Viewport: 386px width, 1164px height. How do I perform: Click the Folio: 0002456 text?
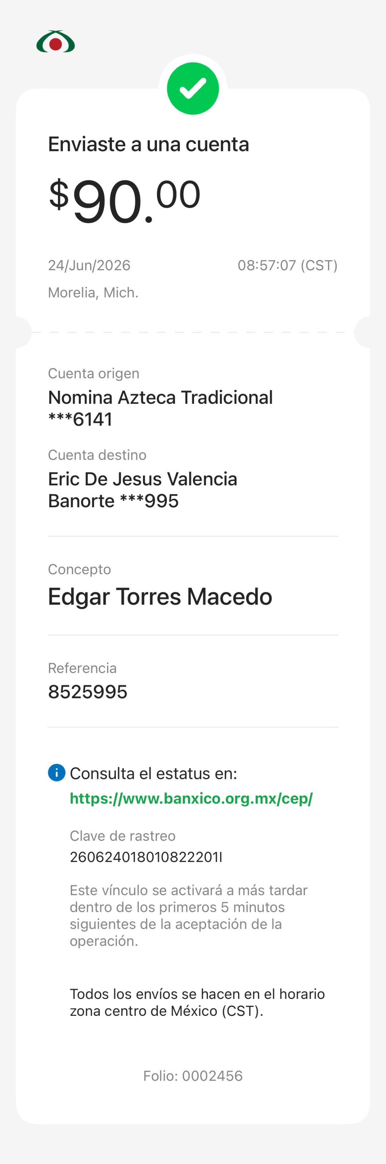193,1076
